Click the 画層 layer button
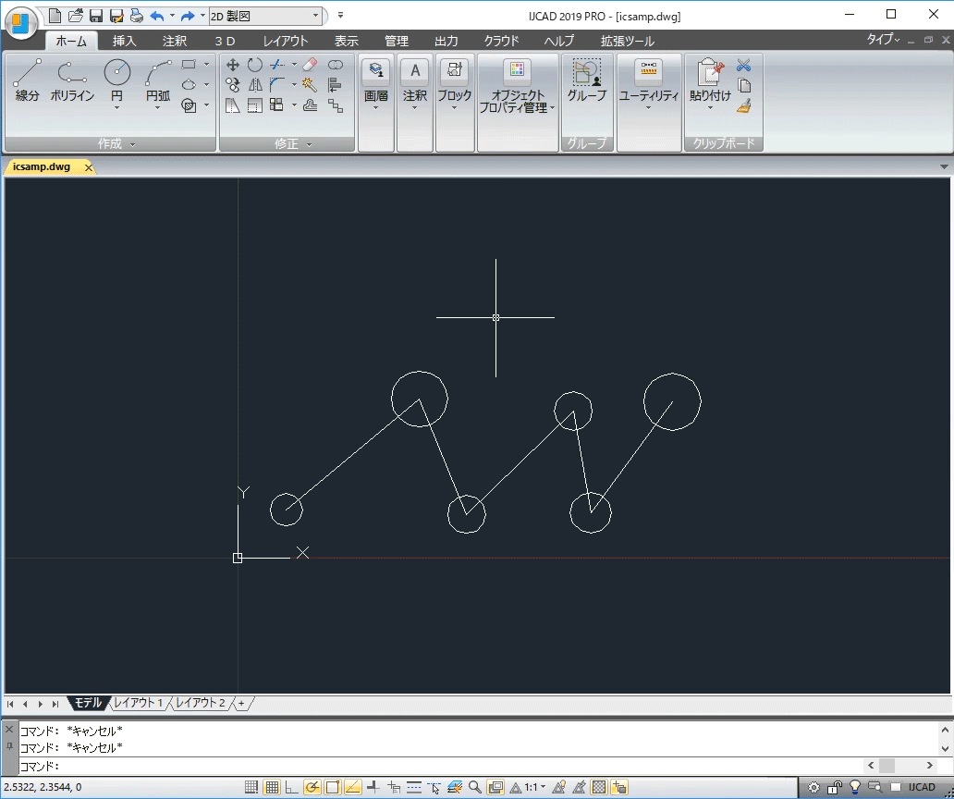 point(376,85)
